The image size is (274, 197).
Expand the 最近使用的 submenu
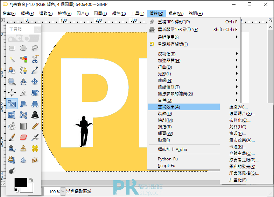tap(194, 37)
